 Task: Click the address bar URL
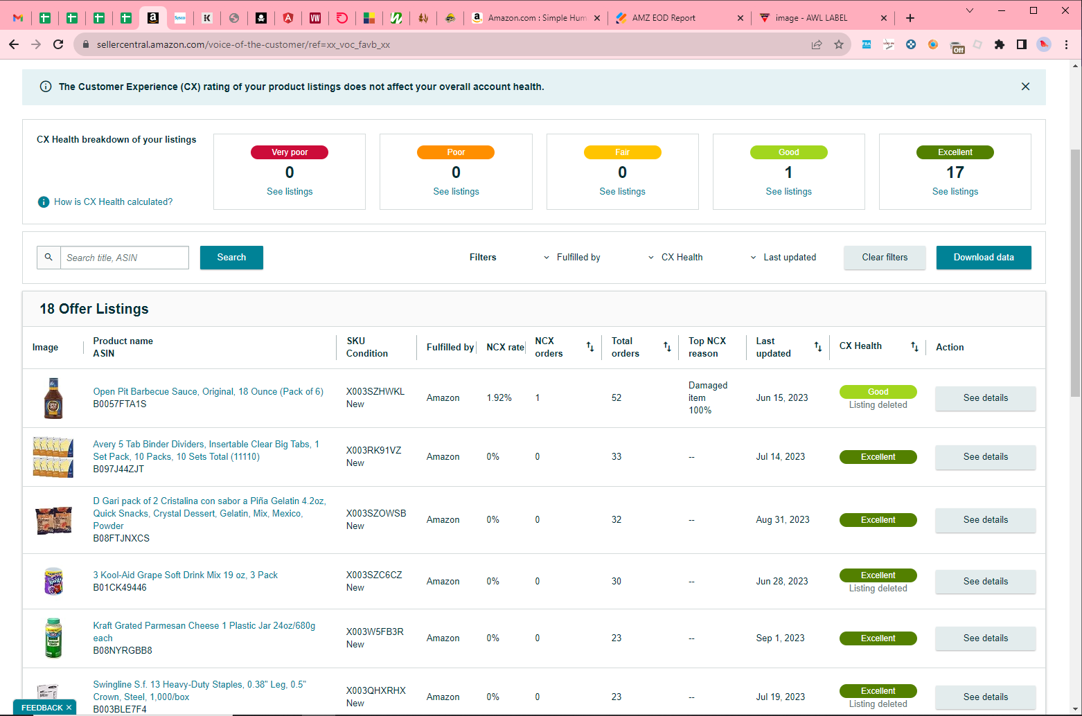[243, 44]
